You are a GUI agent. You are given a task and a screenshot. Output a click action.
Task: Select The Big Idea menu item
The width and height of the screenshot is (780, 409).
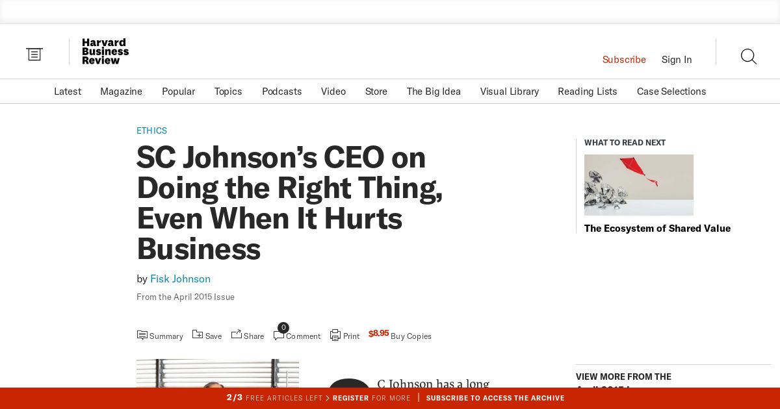pyautogui.click(x=434, y=92)
